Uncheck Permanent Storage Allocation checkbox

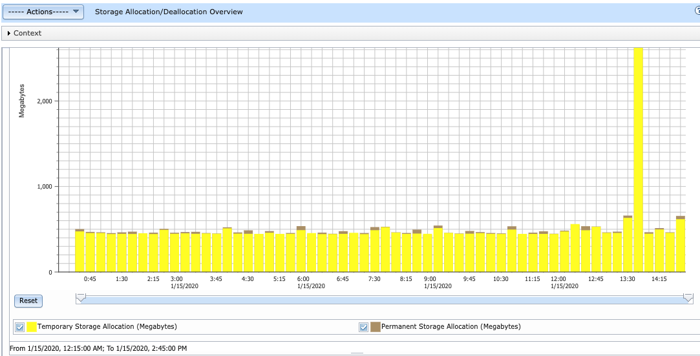click(x=363, y=327)
